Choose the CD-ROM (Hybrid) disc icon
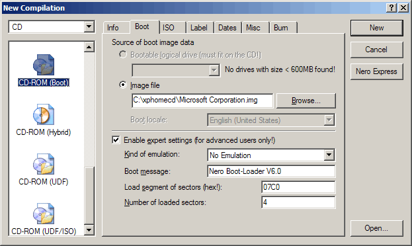The image size is (412, 246). [44, 114]
